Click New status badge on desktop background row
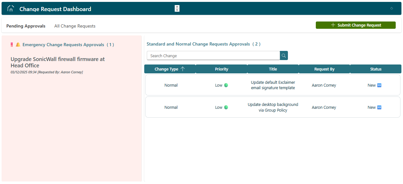This screenshot has height=184, width=403. [x=379, y=107]
